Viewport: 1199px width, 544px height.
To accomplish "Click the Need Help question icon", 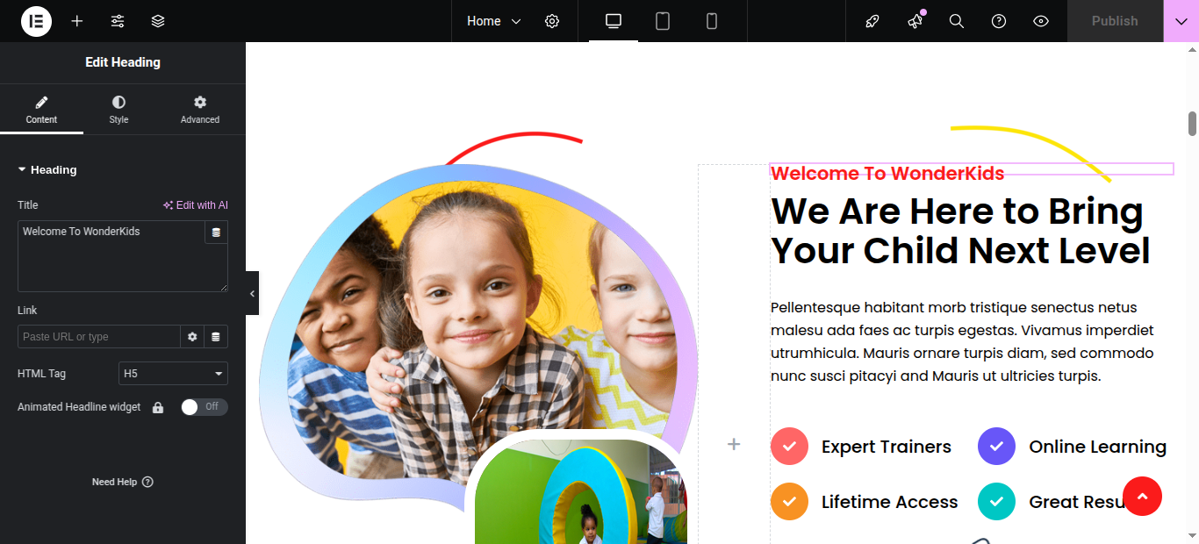I will tap(147, 482).
